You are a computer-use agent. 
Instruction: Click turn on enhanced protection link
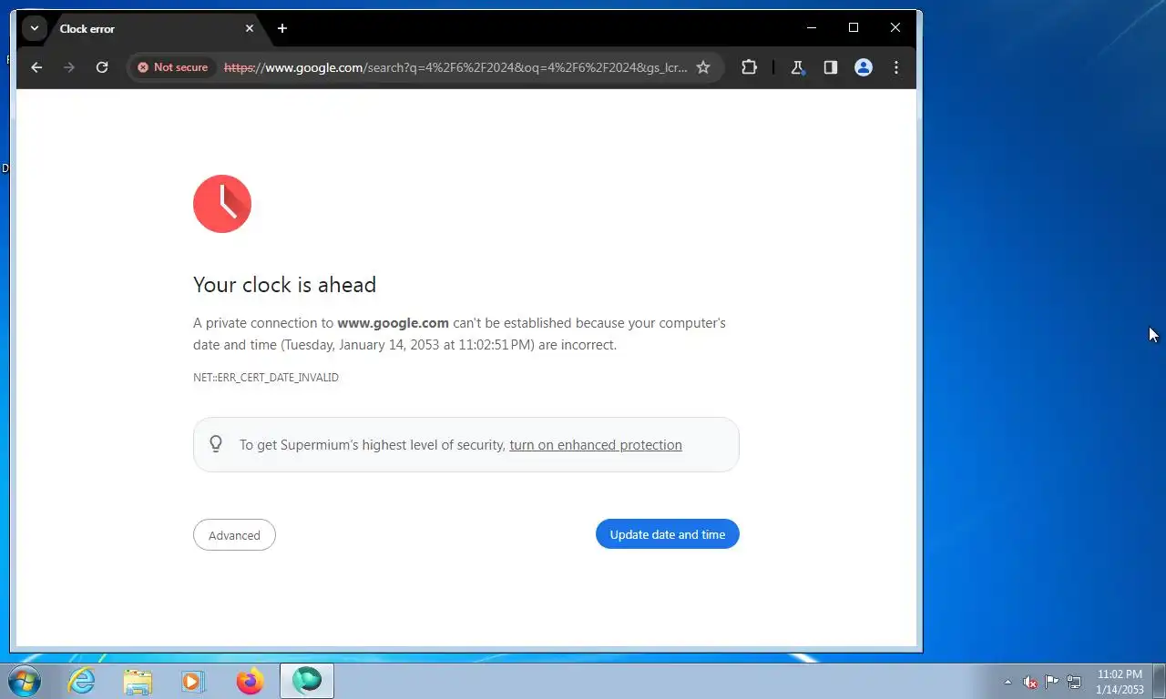point(596,445)
